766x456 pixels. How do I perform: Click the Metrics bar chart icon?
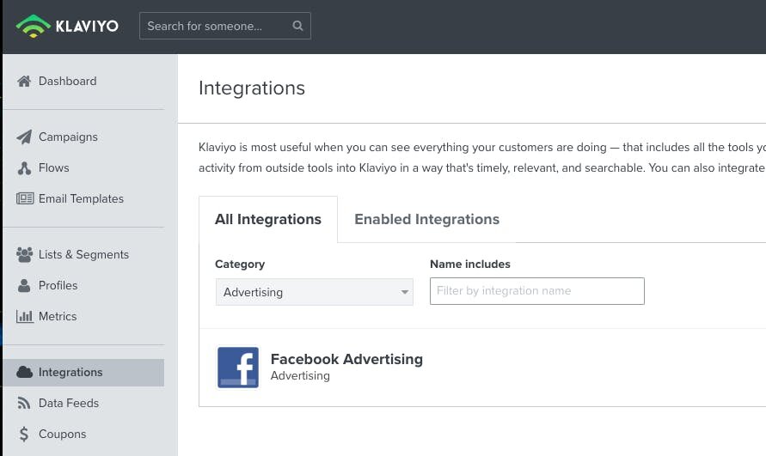click(x=24, y=316)
